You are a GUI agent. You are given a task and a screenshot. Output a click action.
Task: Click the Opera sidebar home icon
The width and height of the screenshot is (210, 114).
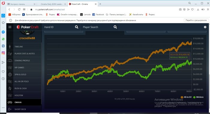pyautogui.click(x=3, y=16)
